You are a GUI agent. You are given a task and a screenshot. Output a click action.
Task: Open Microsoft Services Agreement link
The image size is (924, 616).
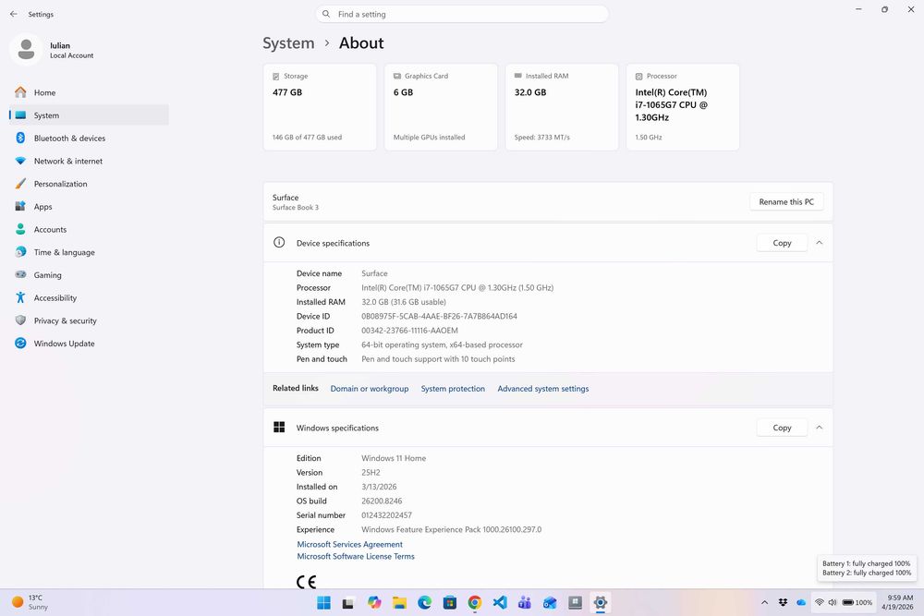coord(349,545)
